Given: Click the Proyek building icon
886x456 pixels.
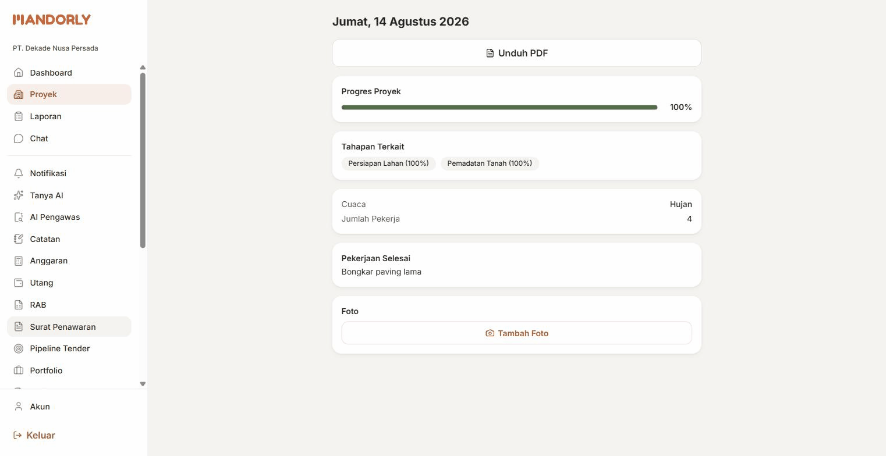Looking at the screenshot, I should pyautogui.click(x=19, y=94).
